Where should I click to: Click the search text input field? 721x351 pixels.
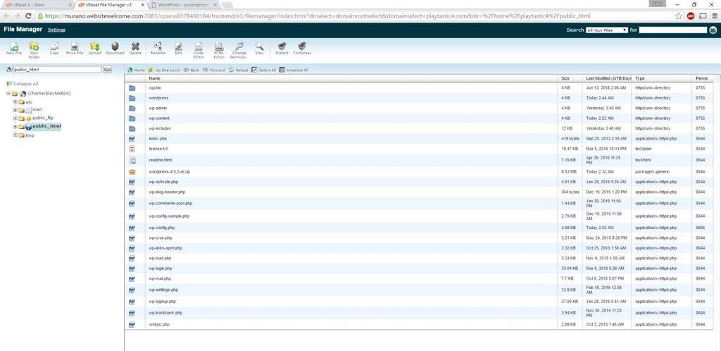[x=672, y=30]
